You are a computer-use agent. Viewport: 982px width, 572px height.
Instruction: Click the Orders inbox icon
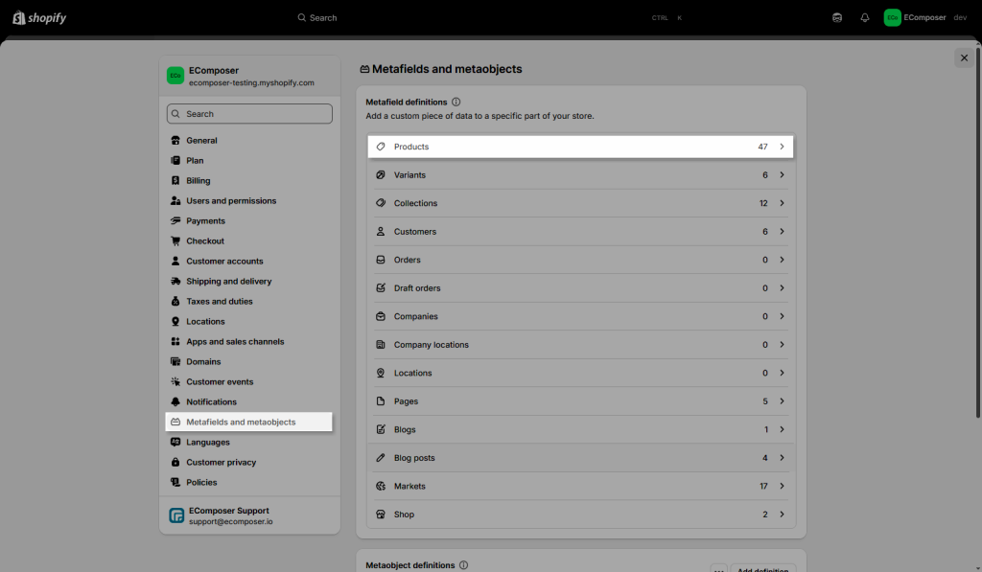click(x=380, y=260)
